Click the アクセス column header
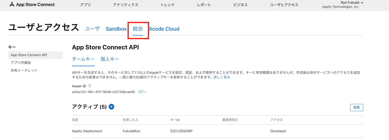Image resolution: width=389 pixels, height=140 pixels. pyautogui.click(x=277, y=120)
